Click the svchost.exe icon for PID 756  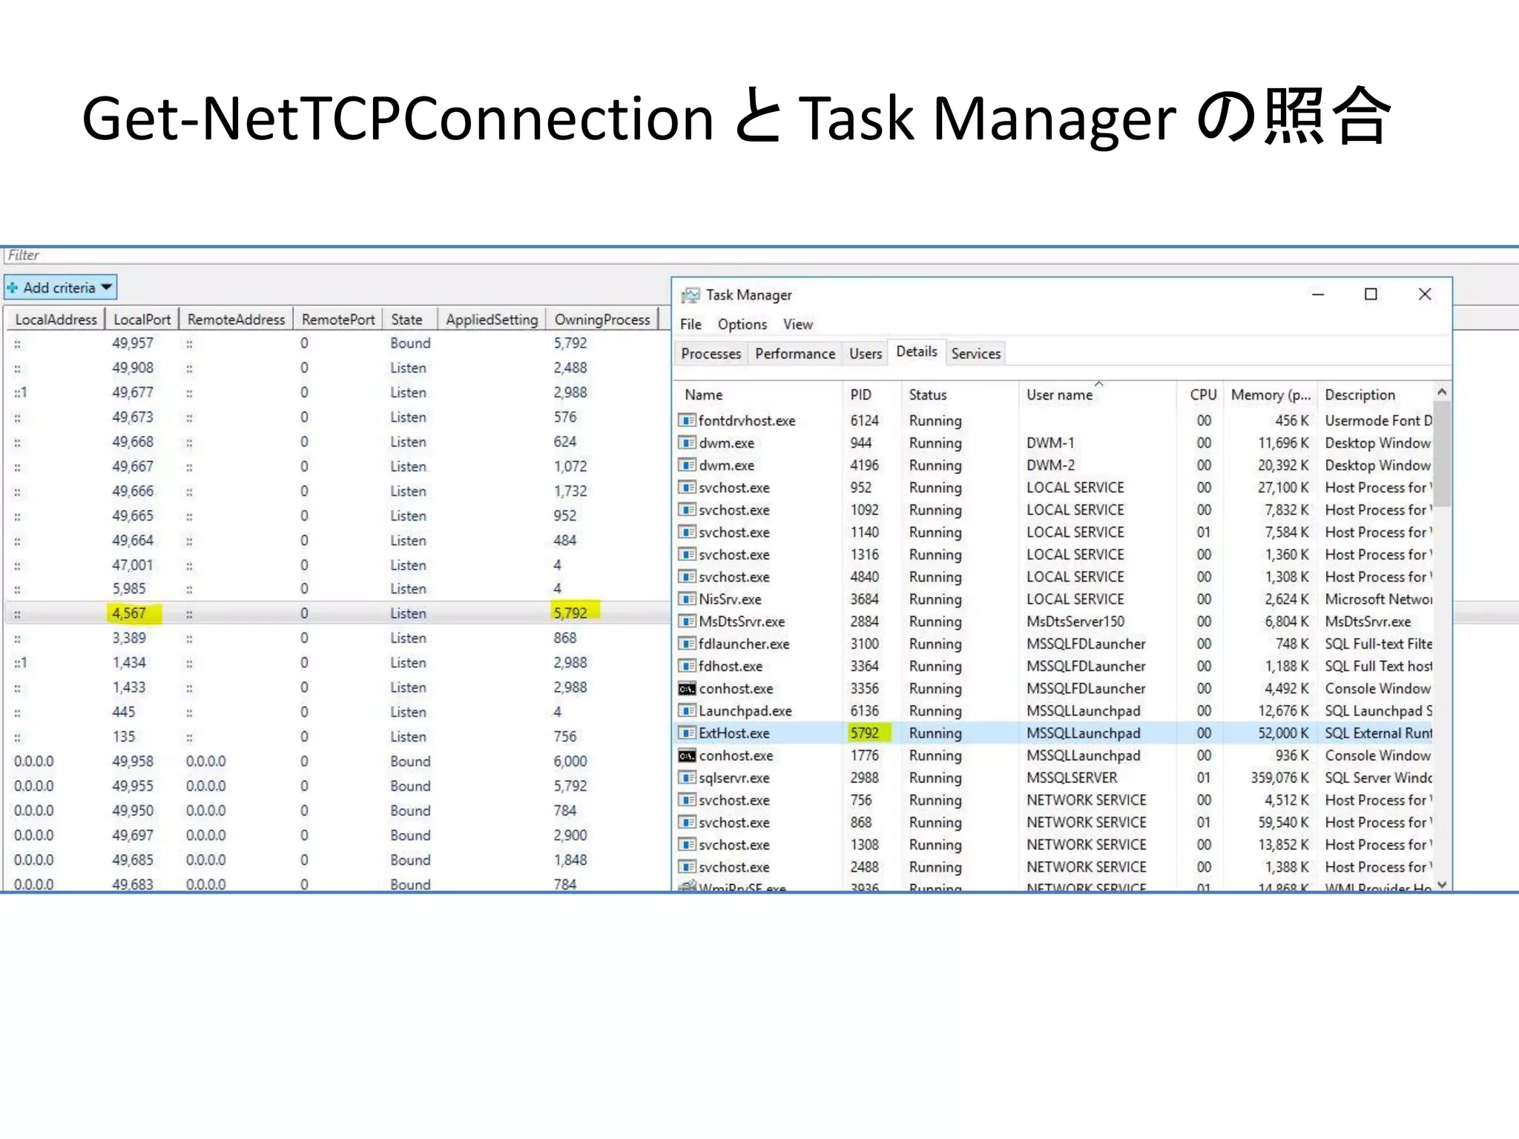tap(687, 800)
